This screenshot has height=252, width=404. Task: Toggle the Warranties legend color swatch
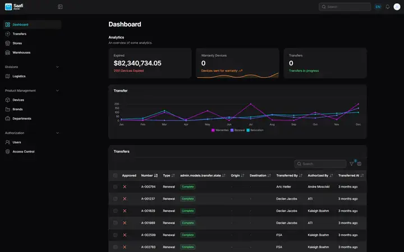(213, 130)
